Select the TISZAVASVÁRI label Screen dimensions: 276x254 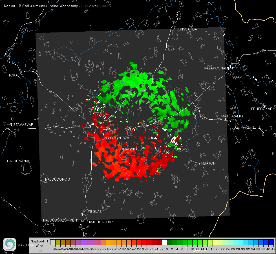coord(23,125)
